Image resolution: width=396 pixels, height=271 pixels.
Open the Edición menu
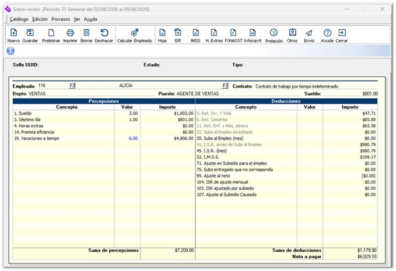click(40, 19)
